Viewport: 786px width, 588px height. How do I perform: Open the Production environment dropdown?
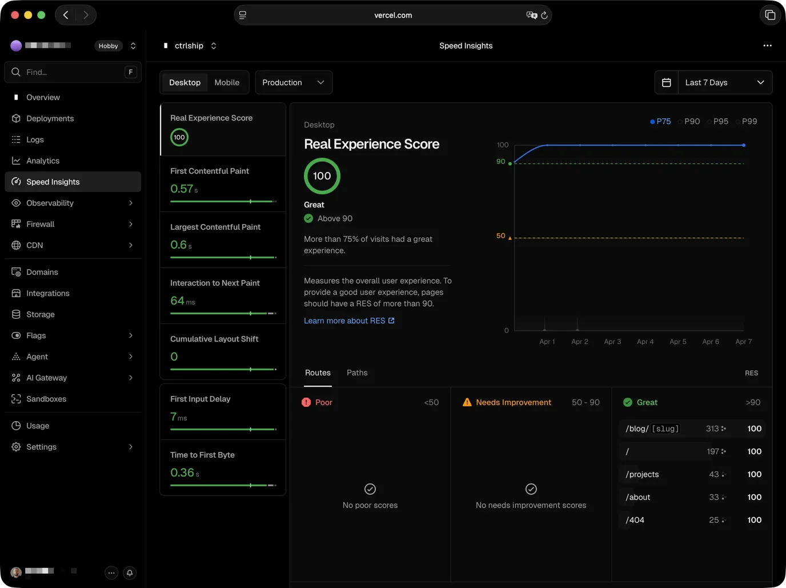(x=293, y=82)
